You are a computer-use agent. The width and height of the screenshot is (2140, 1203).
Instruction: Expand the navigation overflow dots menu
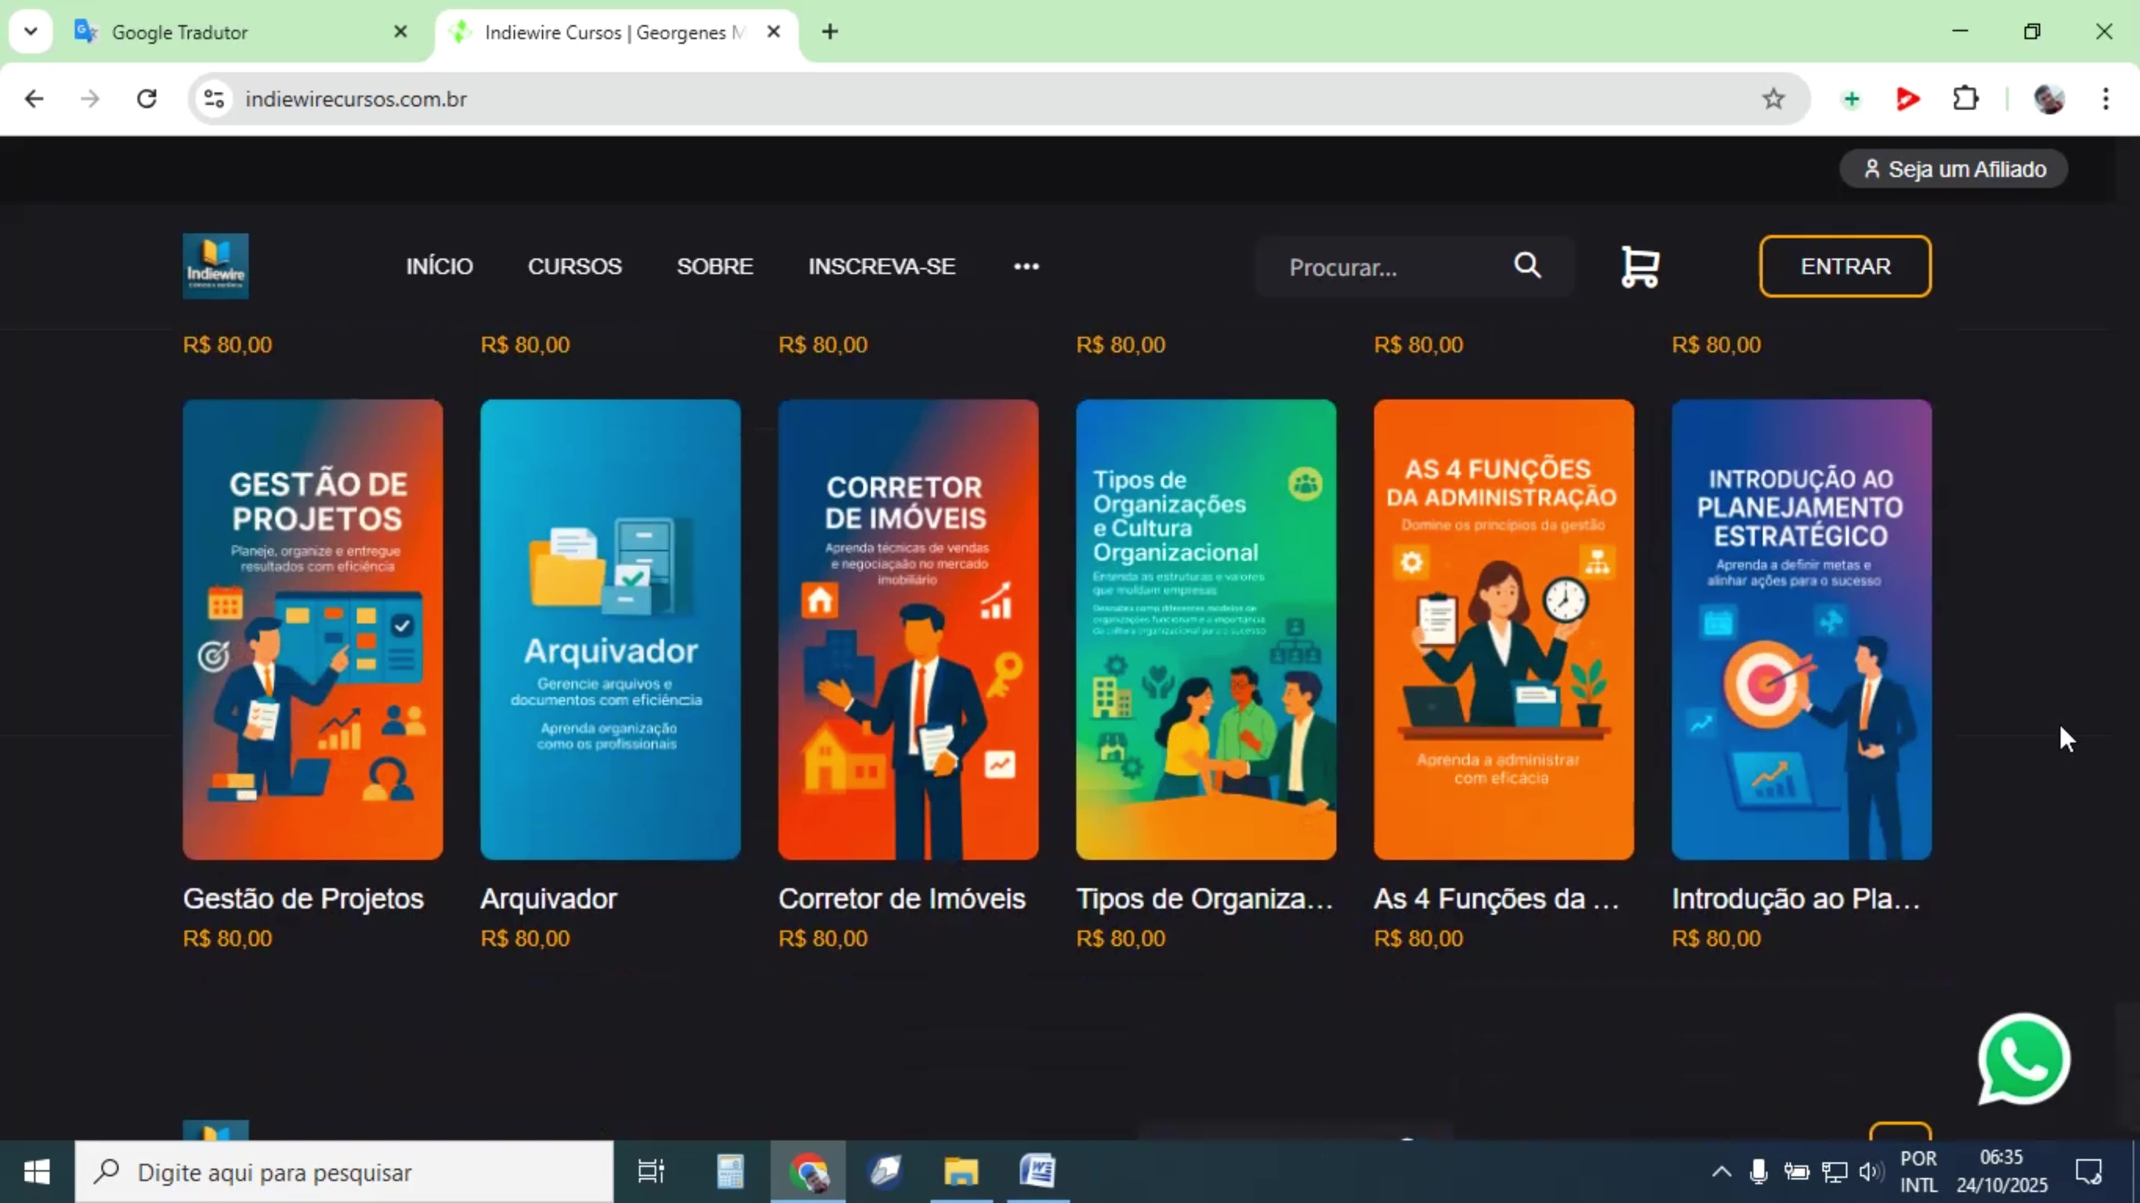[x=1027, y=267]
